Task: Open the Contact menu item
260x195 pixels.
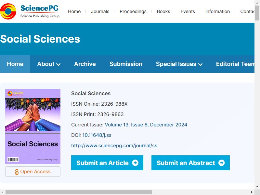Action: coord(247,11)
